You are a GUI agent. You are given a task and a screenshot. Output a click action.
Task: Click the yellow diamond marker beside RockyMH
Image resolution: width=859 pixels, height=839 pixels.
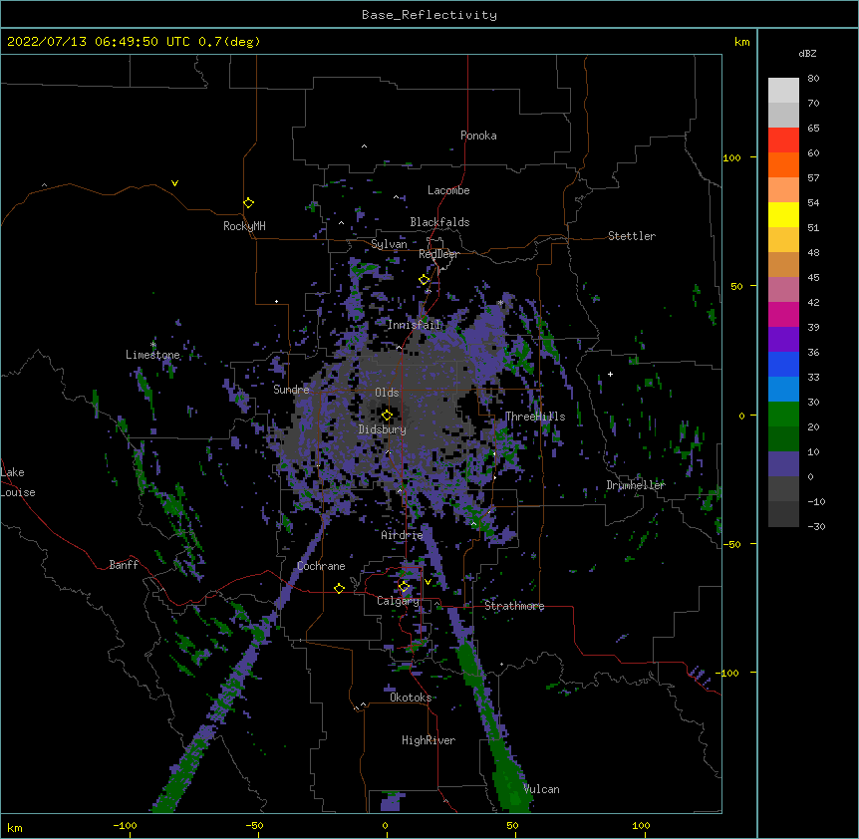pos(248,203)
